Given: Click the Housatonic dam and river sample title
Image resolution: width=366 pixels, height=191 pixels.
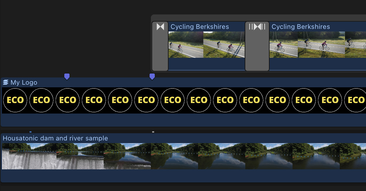Looking at the screenshot, I should point(55,138).
